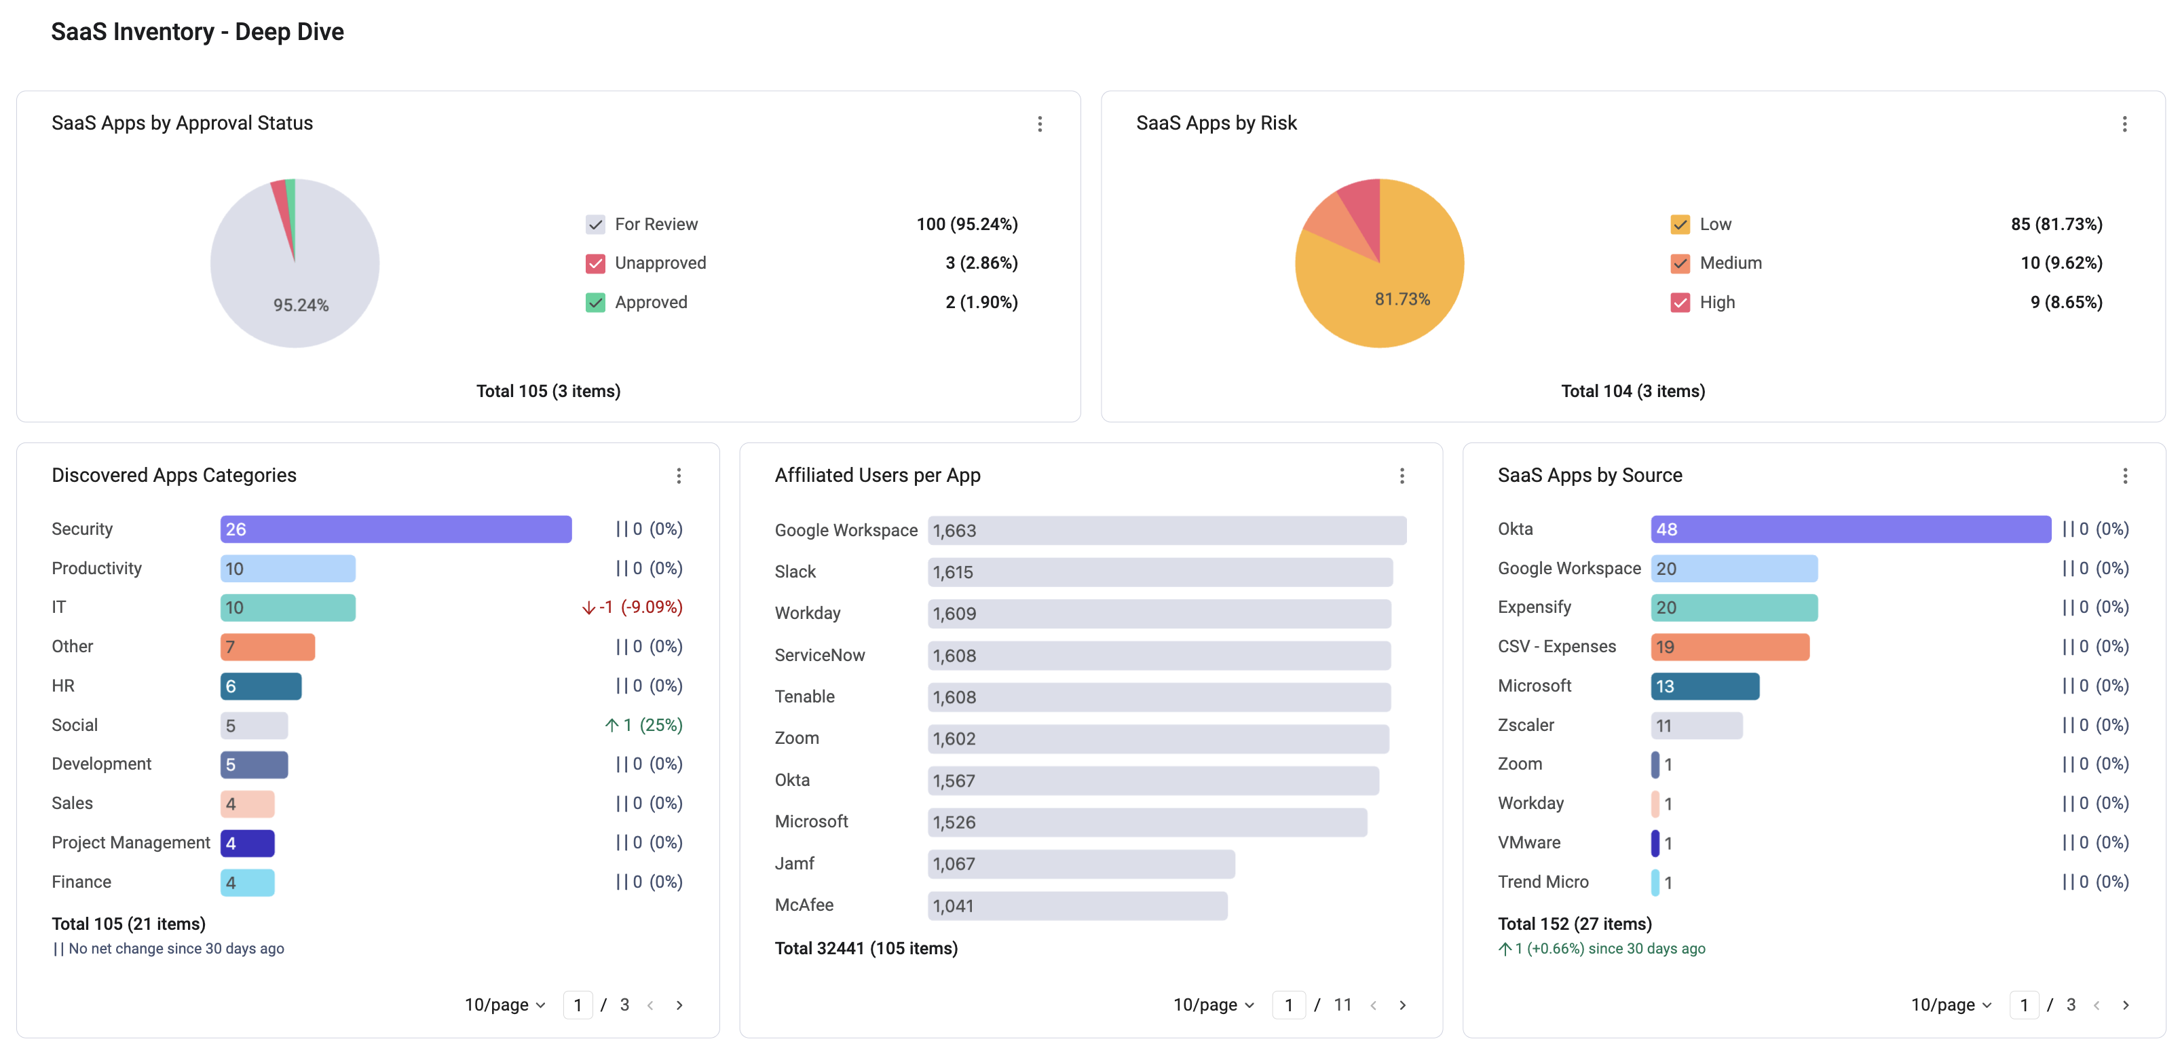Click the Expensify source bar
This screenshot has height=1052, width=2180.
(x=1734, y=607)
